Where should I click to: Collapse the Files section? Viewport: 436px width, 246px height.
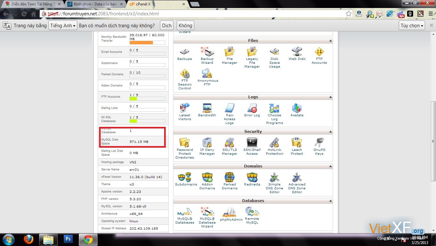click(x=330, y=41)
